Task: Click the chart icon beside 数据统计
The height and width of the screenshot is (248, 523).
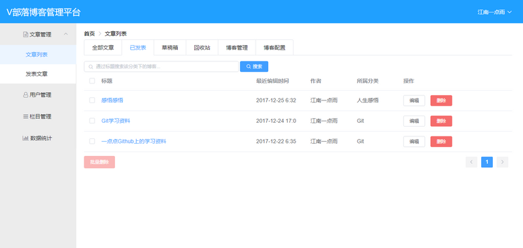Action: tap(25, 138)
